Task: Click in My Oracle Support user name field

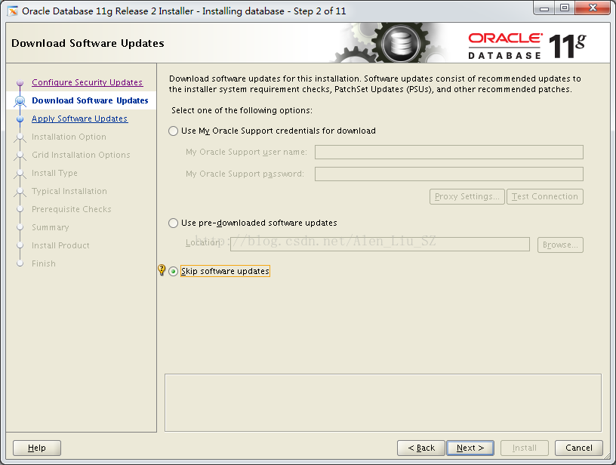Action: click(x=449, y=152)
